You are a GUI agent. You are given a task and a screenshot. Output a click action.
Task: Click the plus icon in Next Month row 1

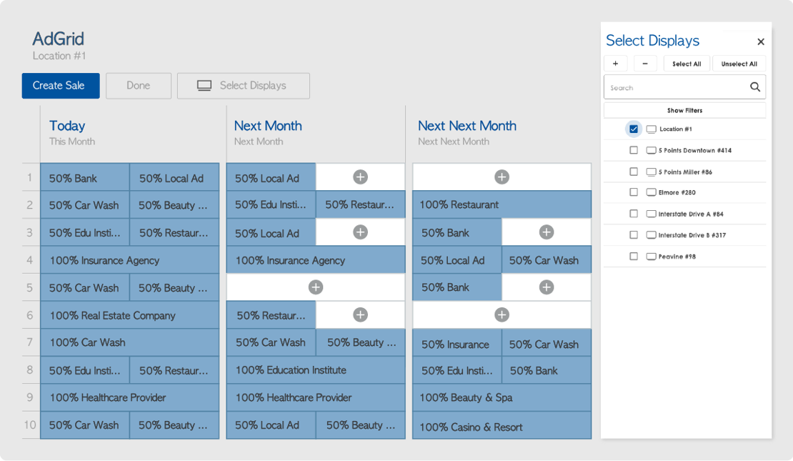point(360,177)
